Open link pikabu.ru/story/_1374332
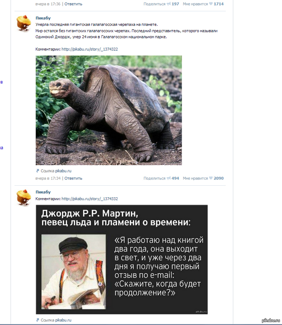Screen dimensions: 282x325 (89, 199)
